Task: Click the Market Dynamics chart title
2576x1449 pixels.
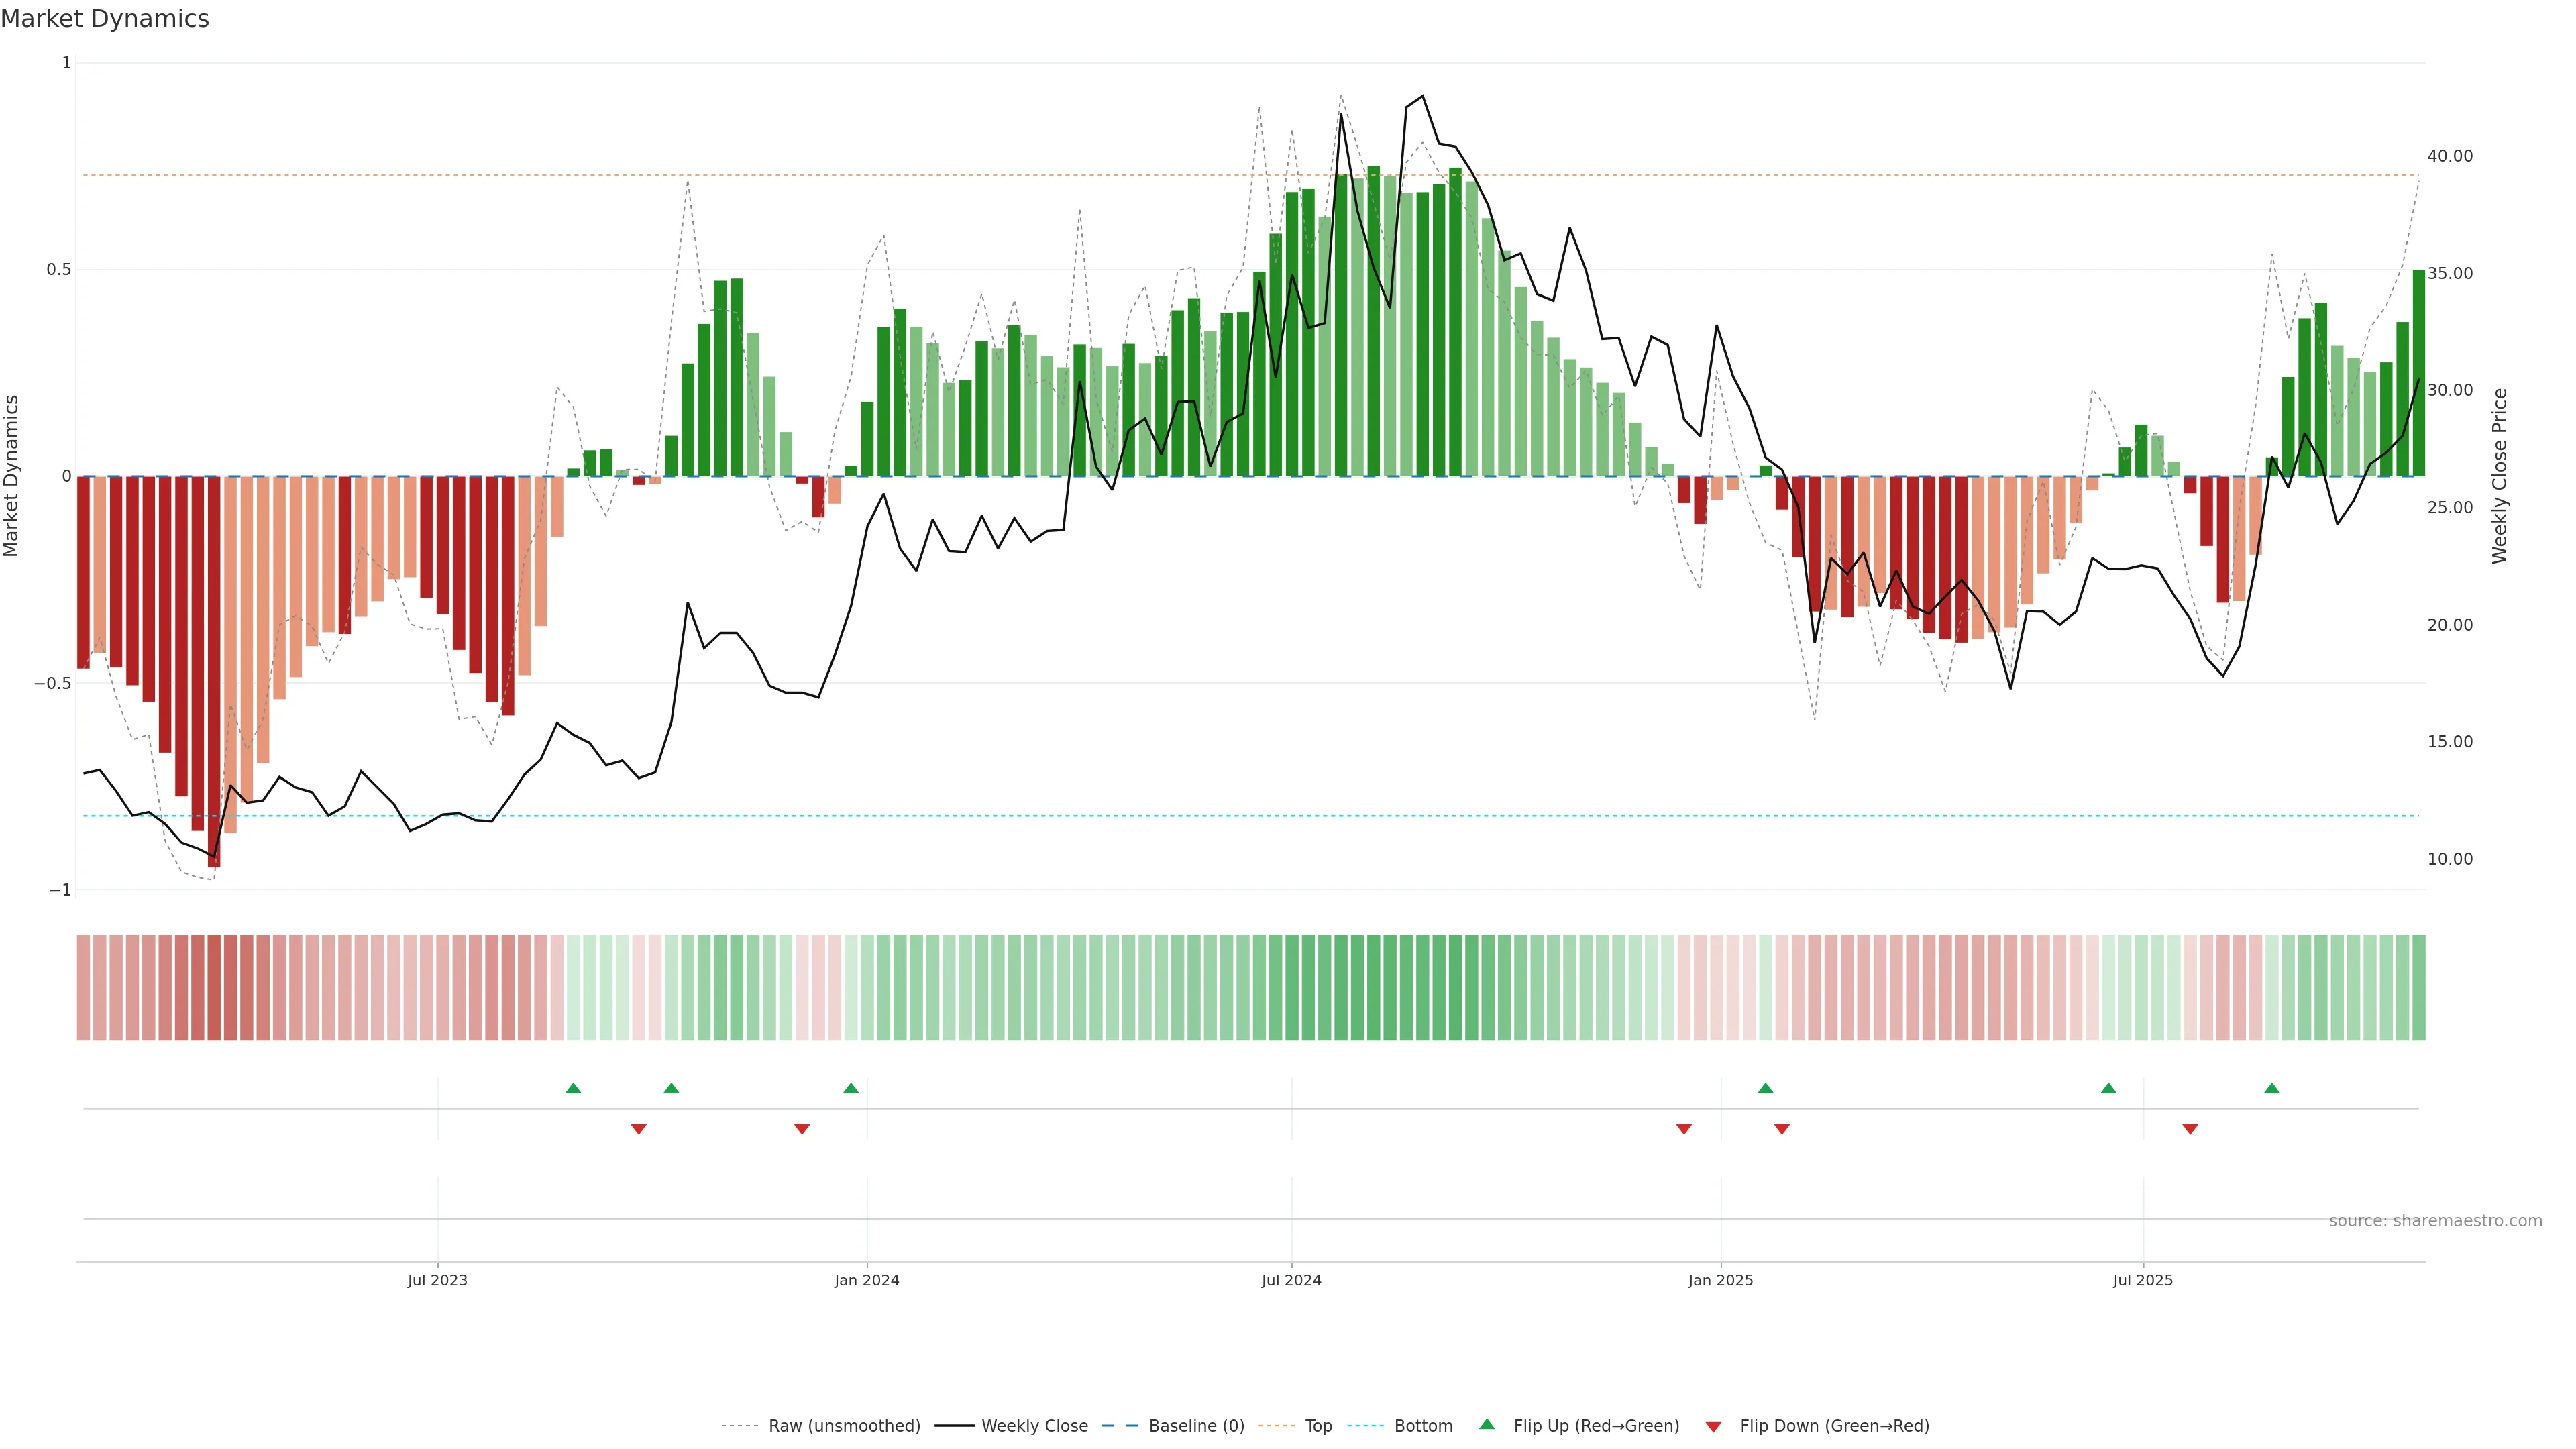Action: tap(105, 19)
